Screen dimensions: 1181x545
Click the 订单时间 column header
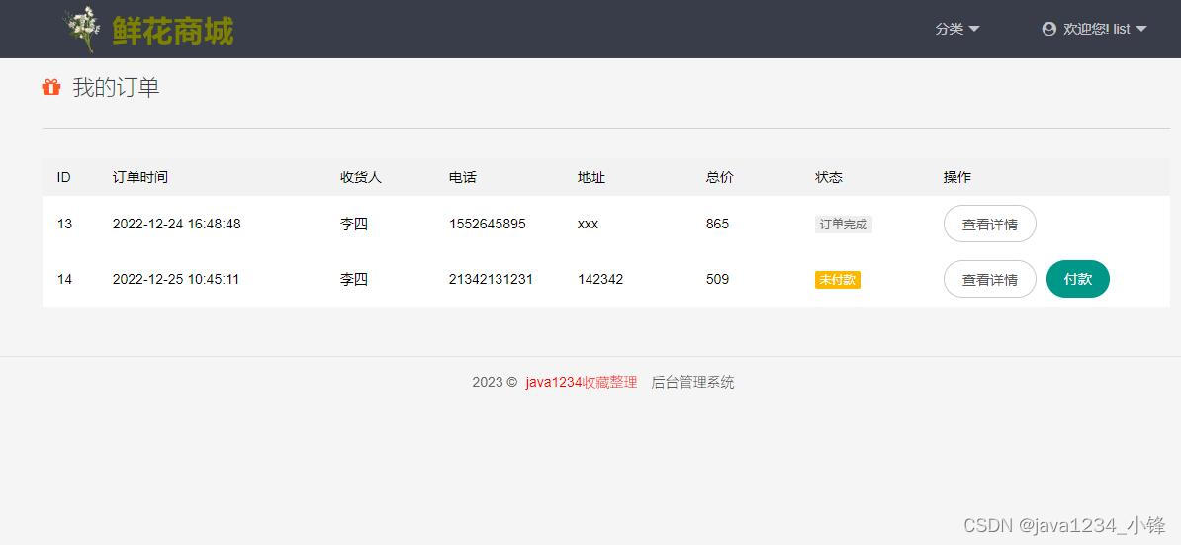140,178
